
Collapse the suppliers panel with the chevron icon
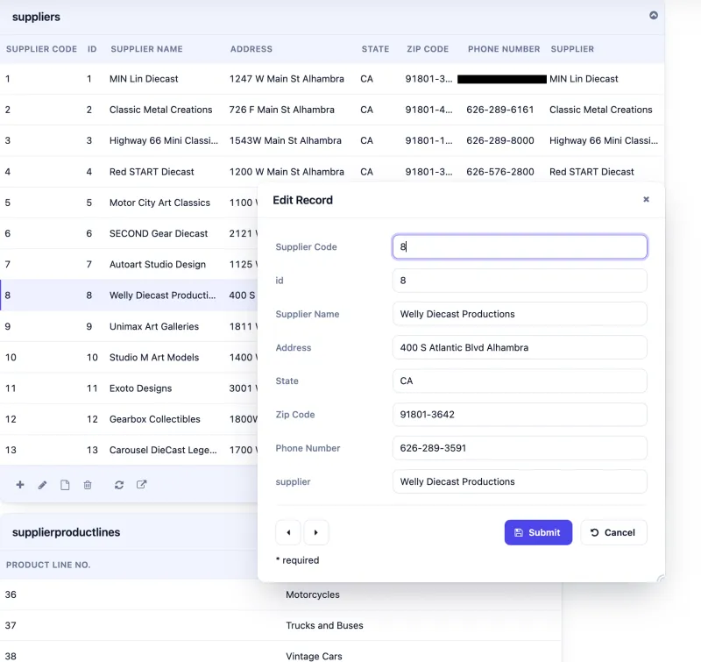click(x=653, y=15)
